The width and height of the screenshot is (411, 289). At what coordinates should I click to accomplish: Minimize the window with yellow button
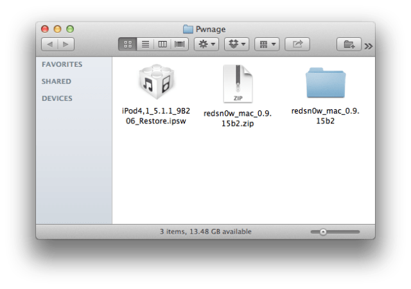click(x=57, y=29)
